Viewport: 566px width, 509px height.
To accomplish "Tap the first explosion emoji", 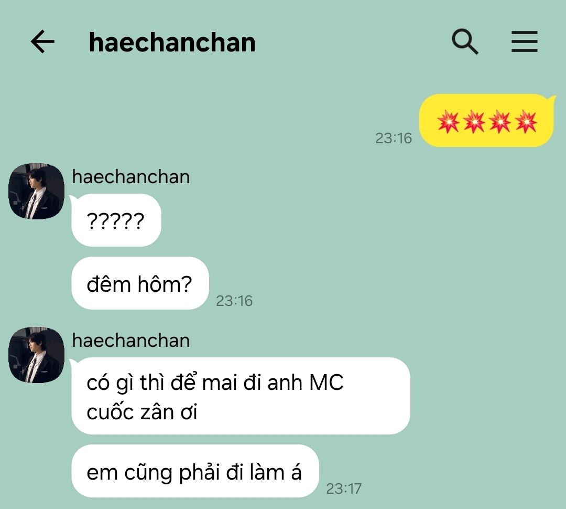I will click(x=448, y=122).
